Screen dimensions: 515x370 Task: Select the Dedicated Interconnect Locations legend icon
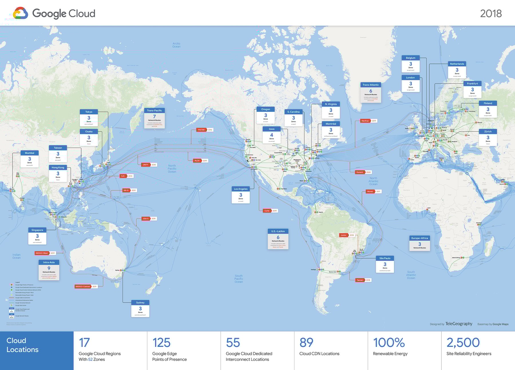(11, 287)
